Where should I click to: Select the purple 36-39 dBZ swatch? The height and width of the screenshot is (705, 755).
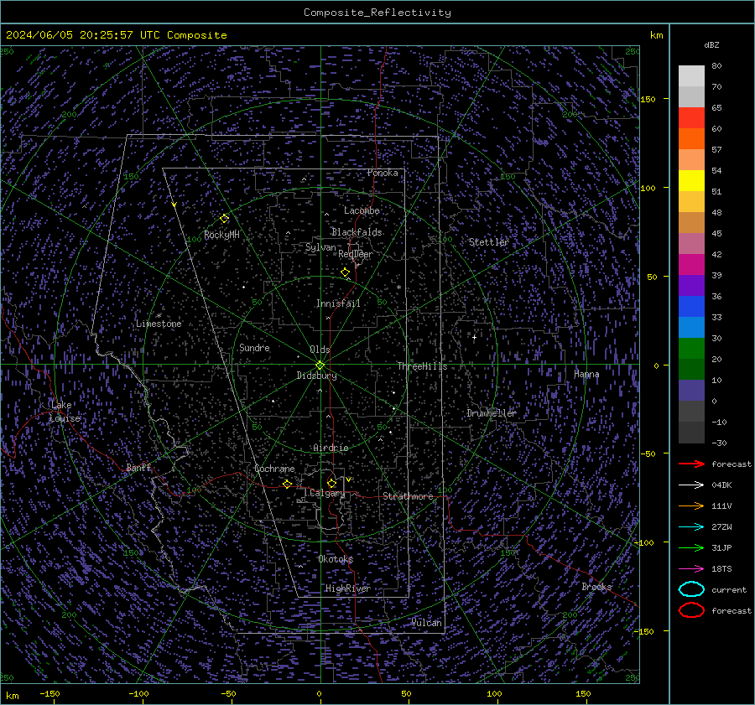[691, 285]
